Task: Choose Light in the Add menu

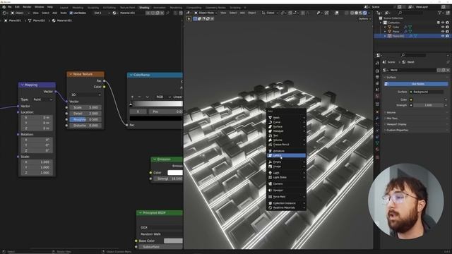Action: tap(286, 173)
